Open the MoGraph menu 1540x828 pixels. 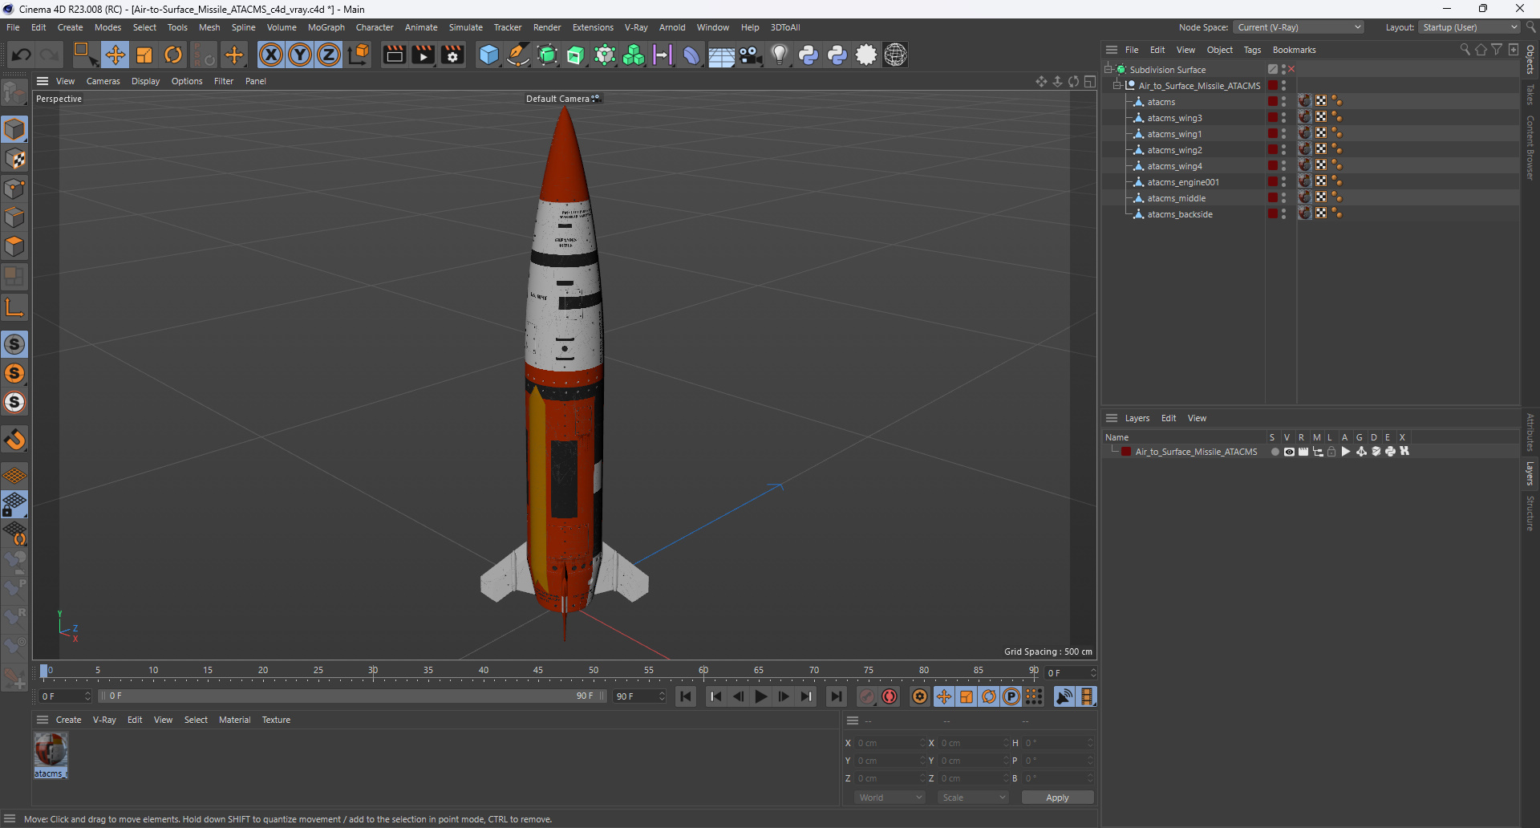[326, 27]
